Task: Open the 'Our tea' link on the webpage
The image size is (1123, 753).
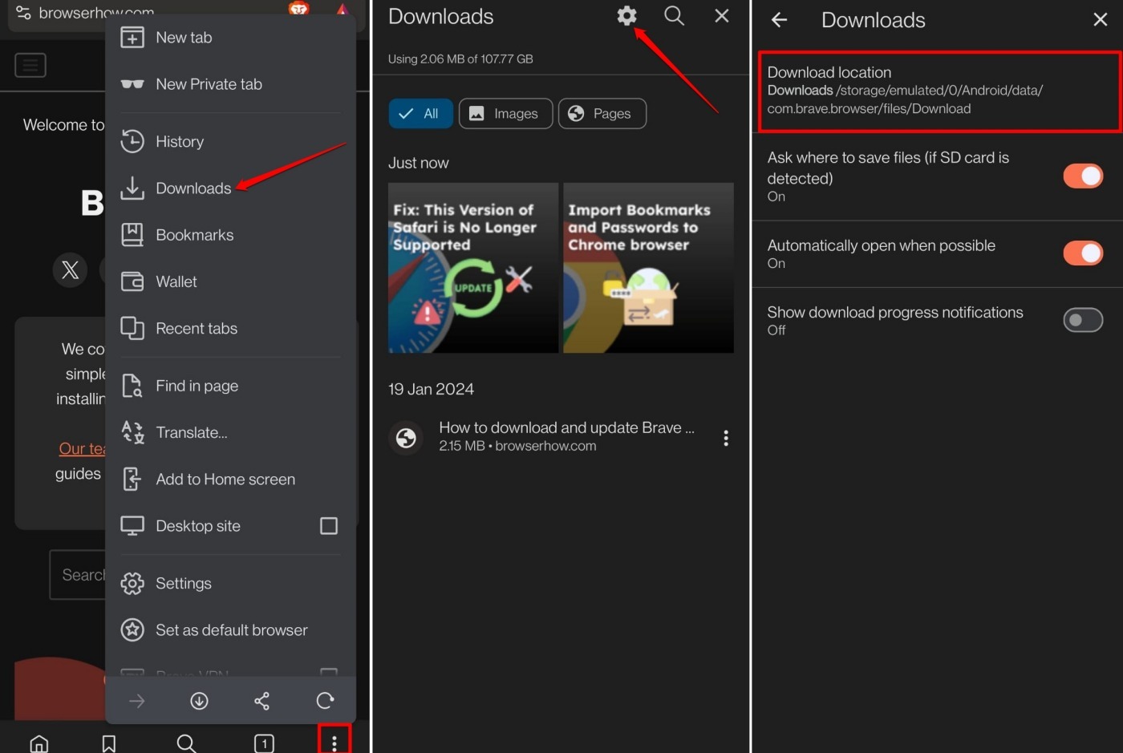Action: (x=83, y=448)
